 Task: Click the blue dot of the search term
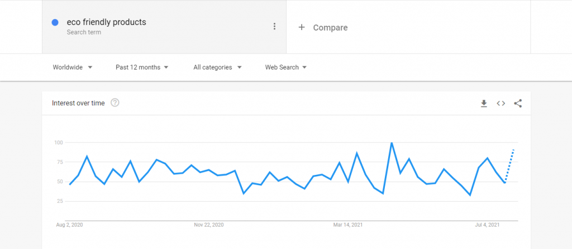point(55,23)
